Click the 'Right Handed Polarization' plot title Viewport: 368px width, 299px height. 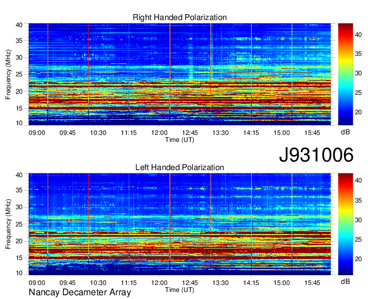[x=180, y=17]
